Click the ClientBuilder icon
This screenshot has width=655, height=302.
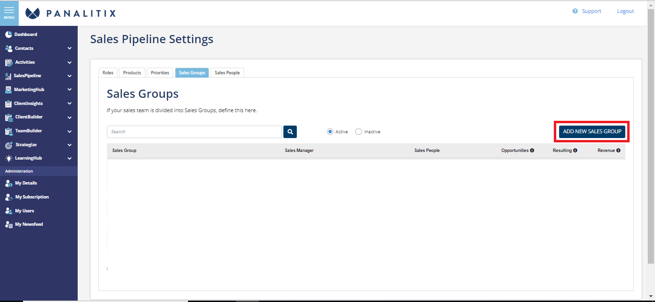coord(8,117)
